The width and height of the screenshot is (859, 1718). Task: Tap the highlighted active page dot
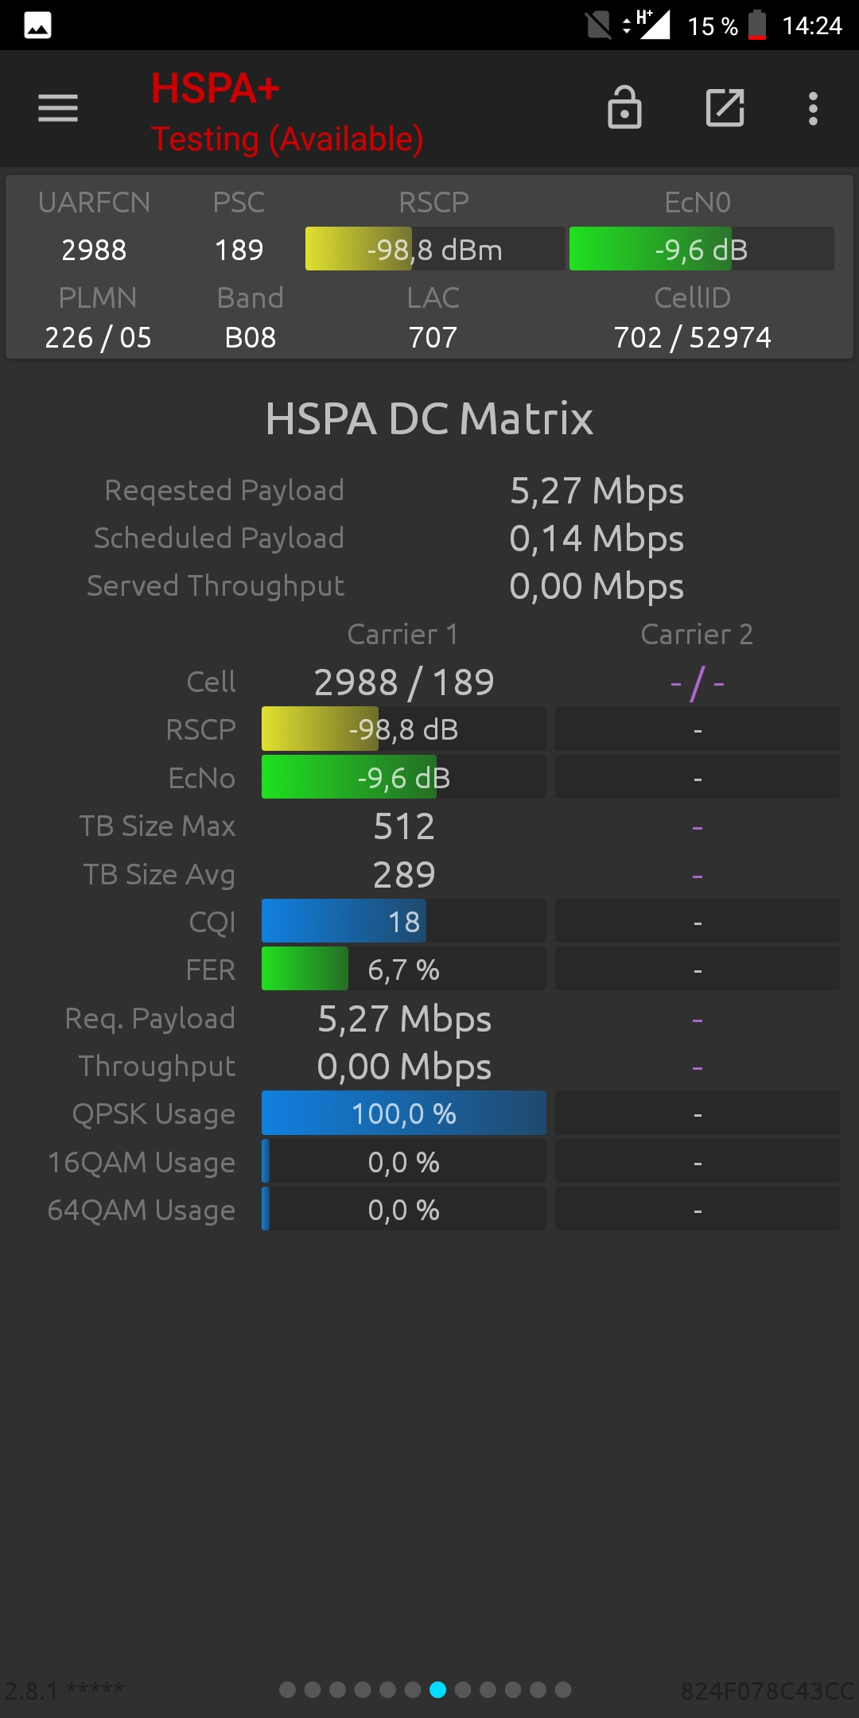pos(437,1689)
